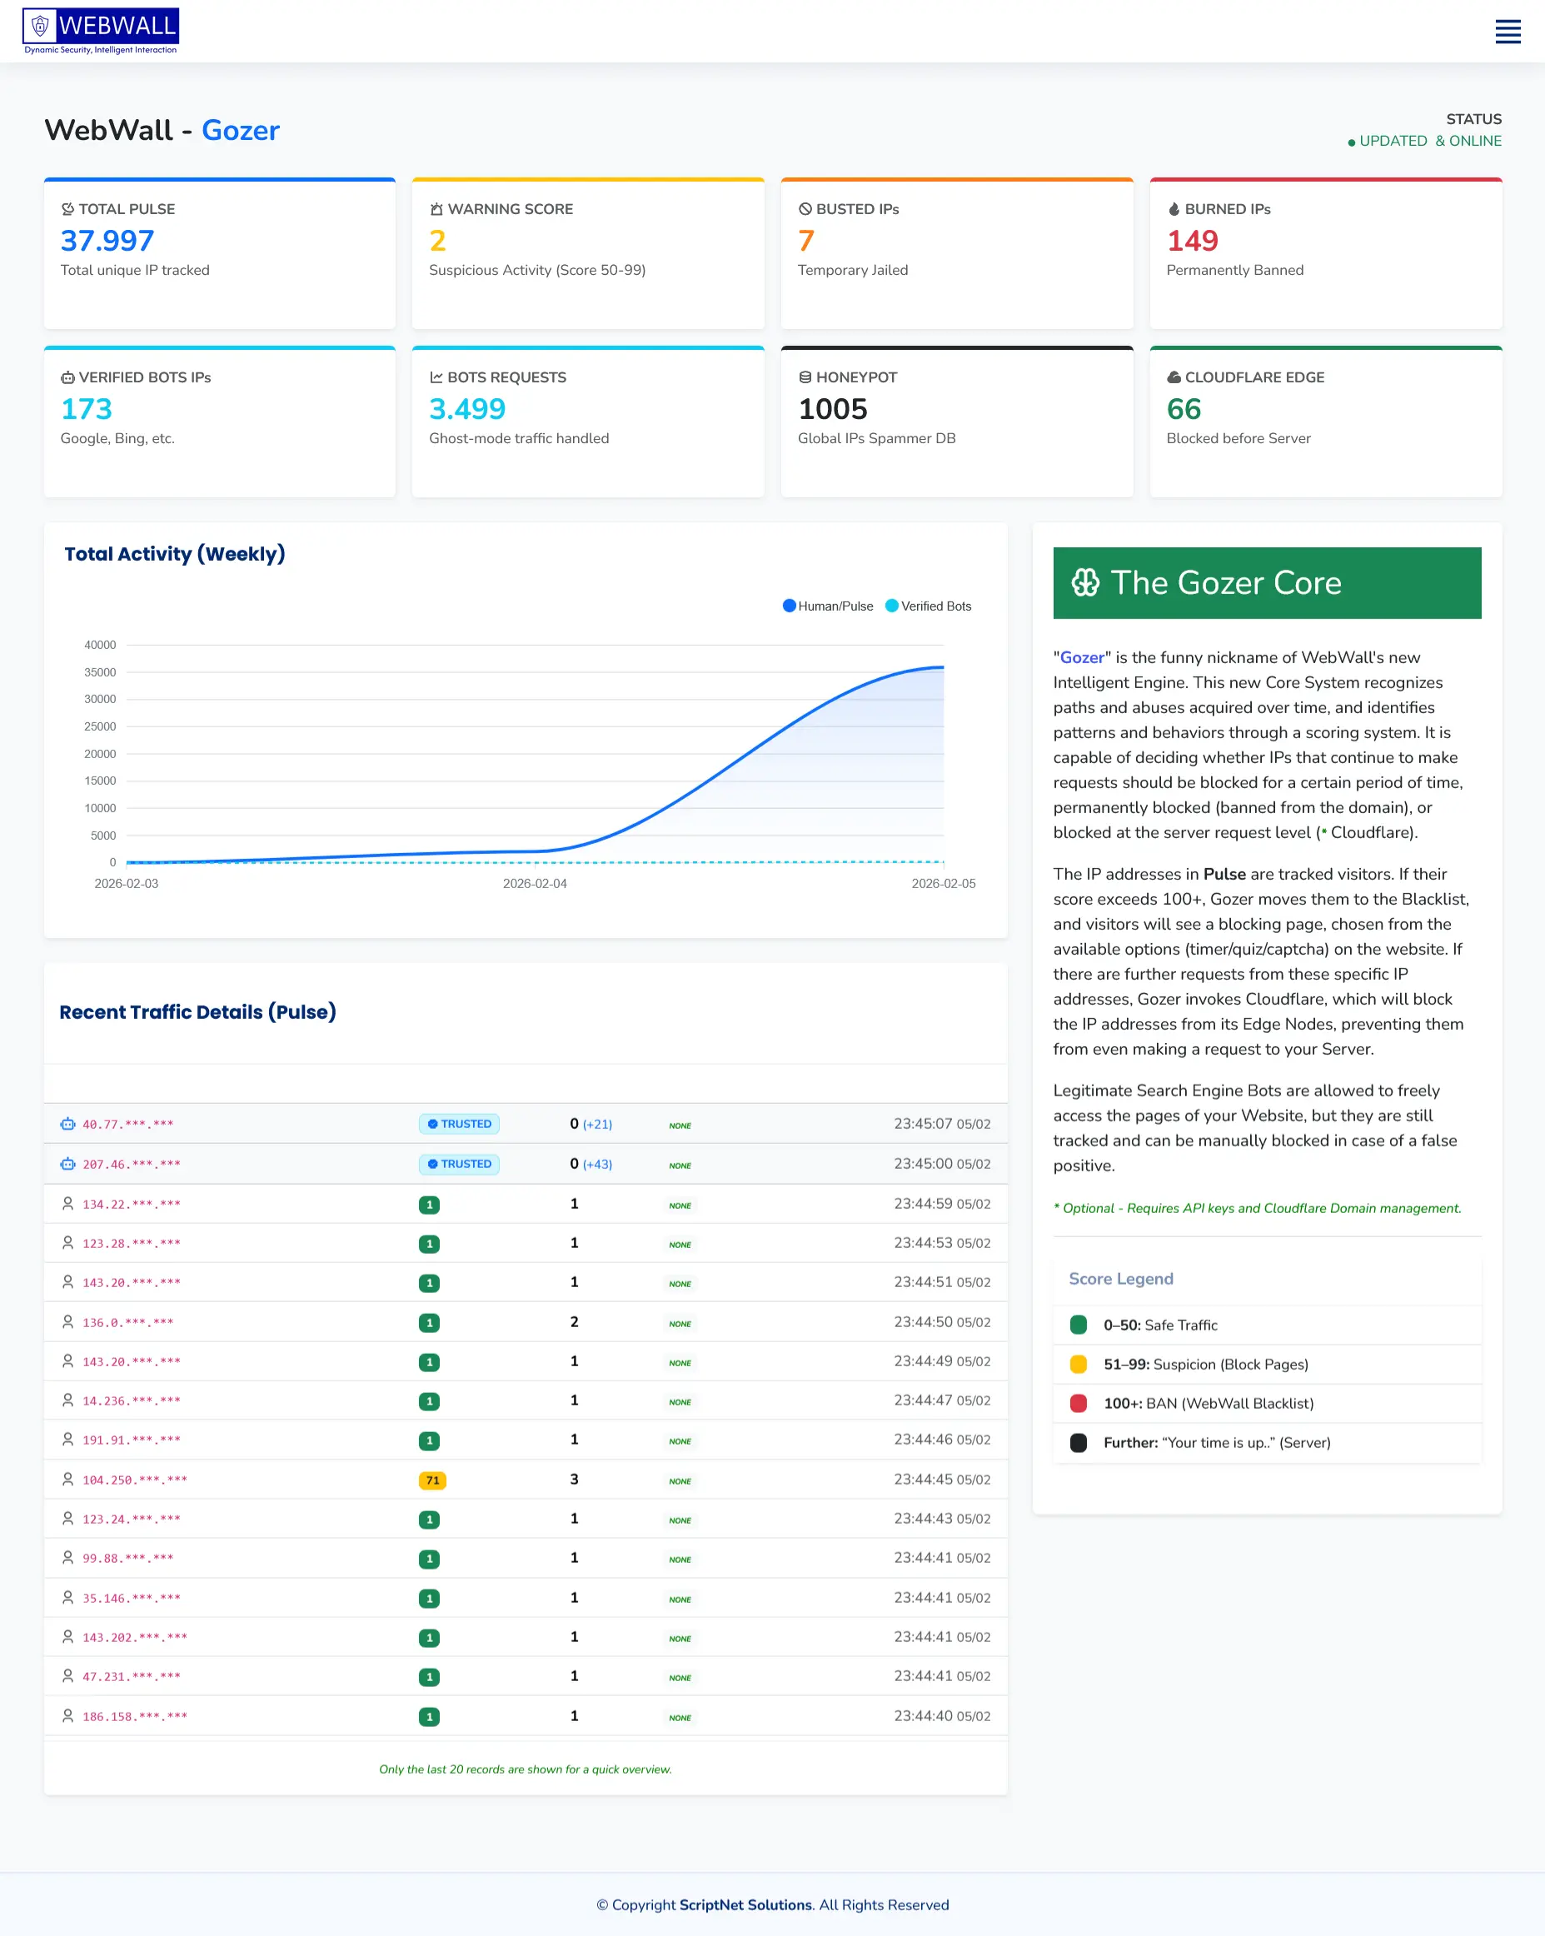Click the Verified Bots robot icon
This screenshot has width=1545, height=1936.
67,377
